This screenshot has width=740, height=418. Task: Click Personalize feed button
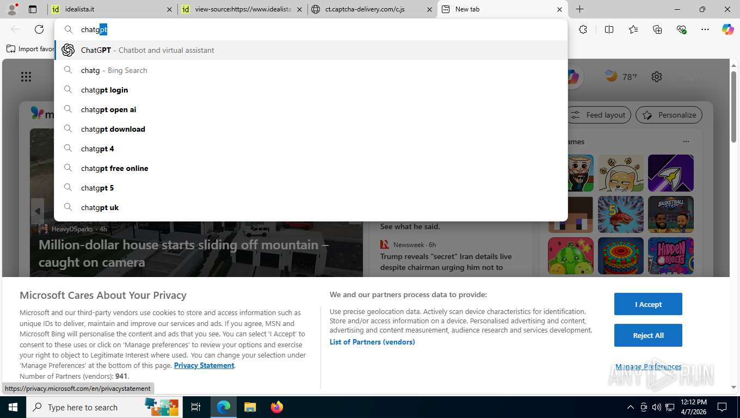click(669, 115)
